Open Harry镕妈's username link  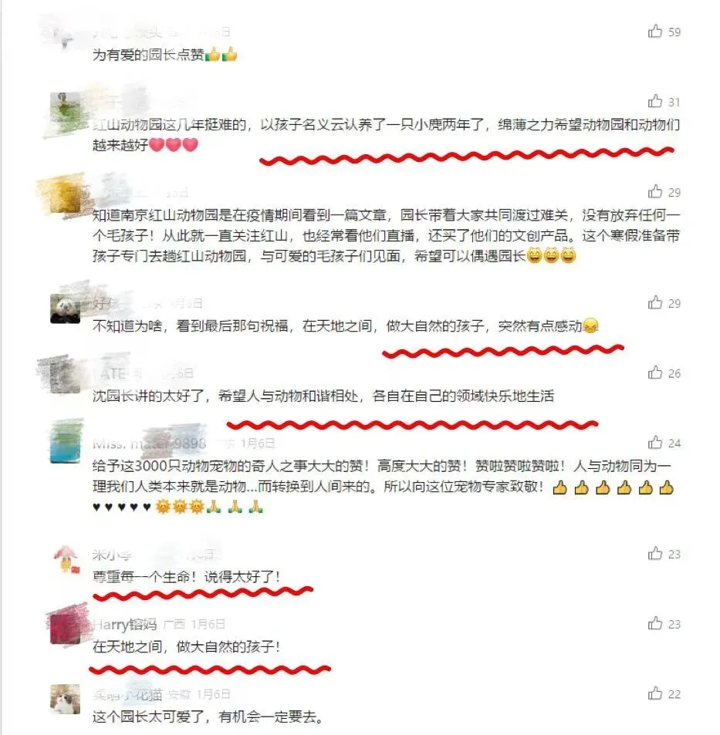point(125,625)
